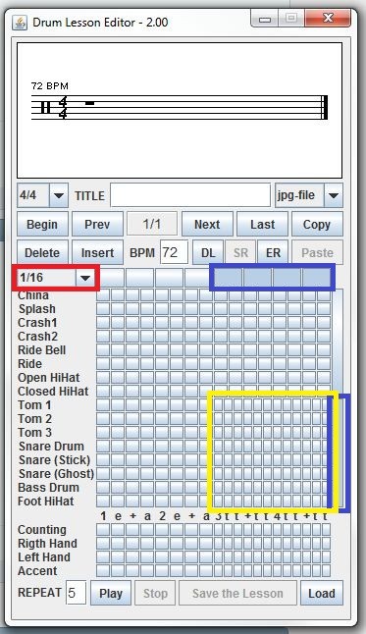Minimize the Drum Lesson Editor window
Viewport: 366px width, 634px height.
(265, 19)
